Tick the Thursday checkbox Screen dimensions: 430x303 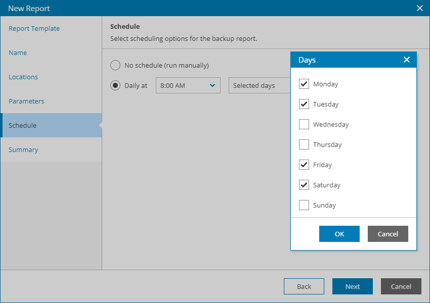[304, 144]
